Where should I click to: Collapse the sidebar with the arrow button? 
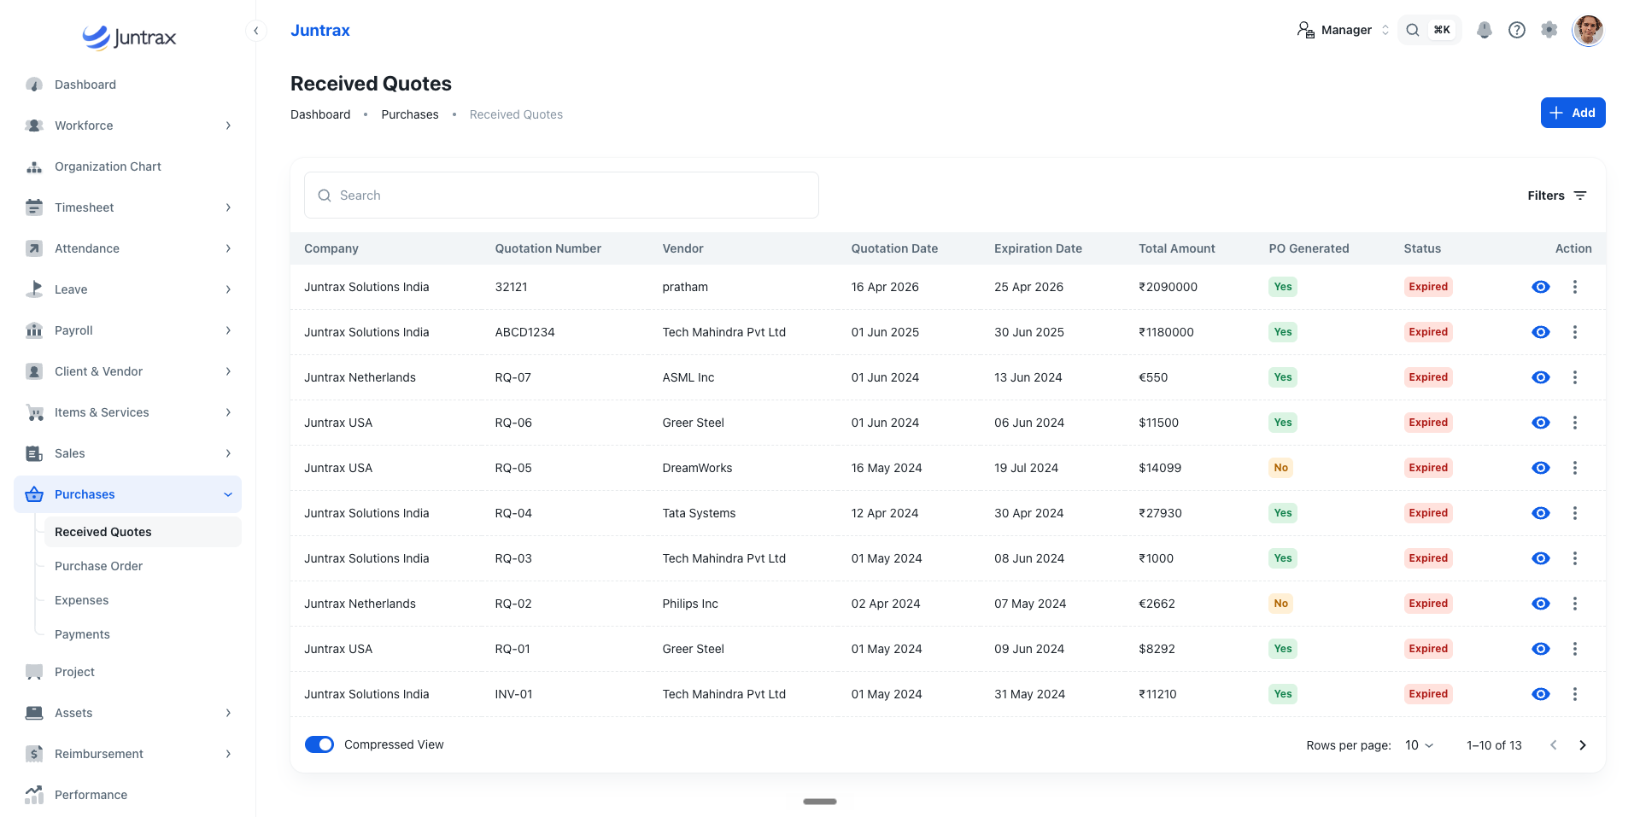[x=255, y=31]
